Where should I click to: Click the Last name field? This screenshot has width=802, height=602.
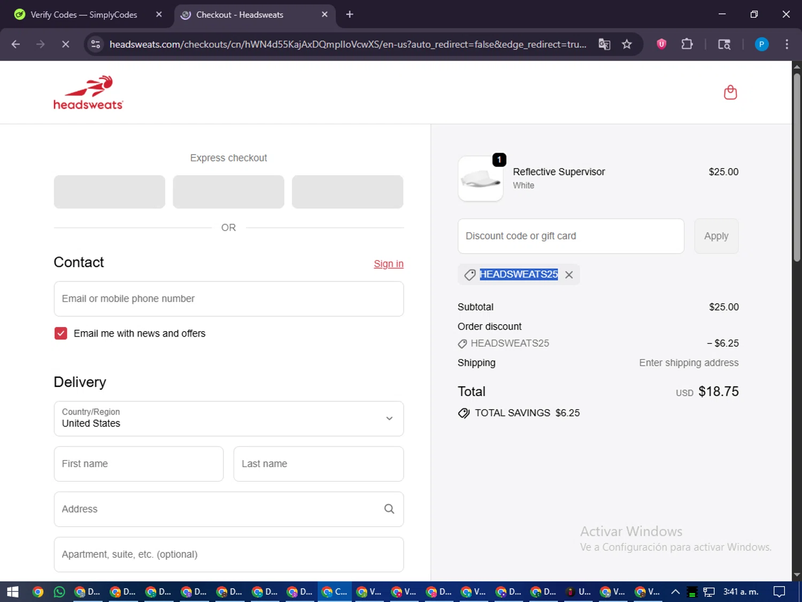[319, 464]
